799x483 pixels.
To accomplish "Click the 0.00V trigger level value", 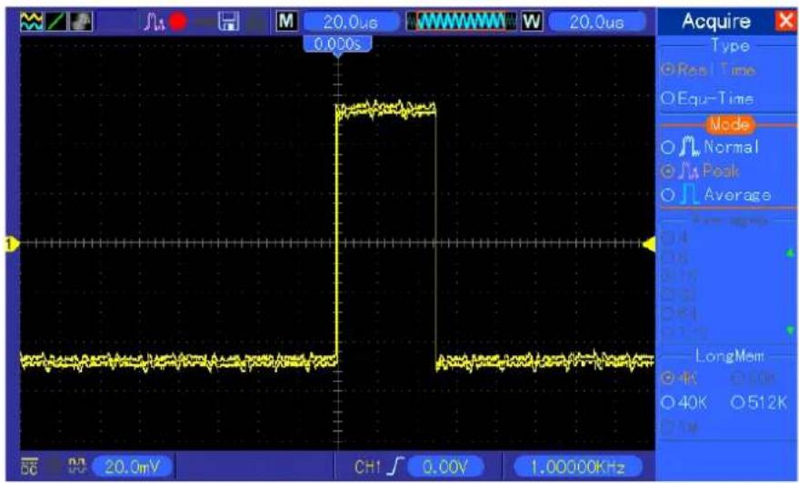I will click(x=446, y=467).
